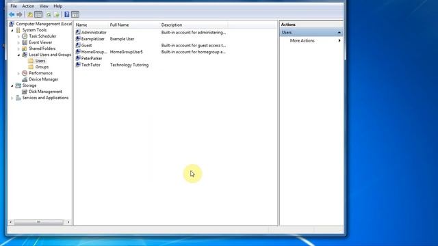This screenshot has height=246, width=438.
Task: Select the Event Viewer tree label
Action: (40, 42)
